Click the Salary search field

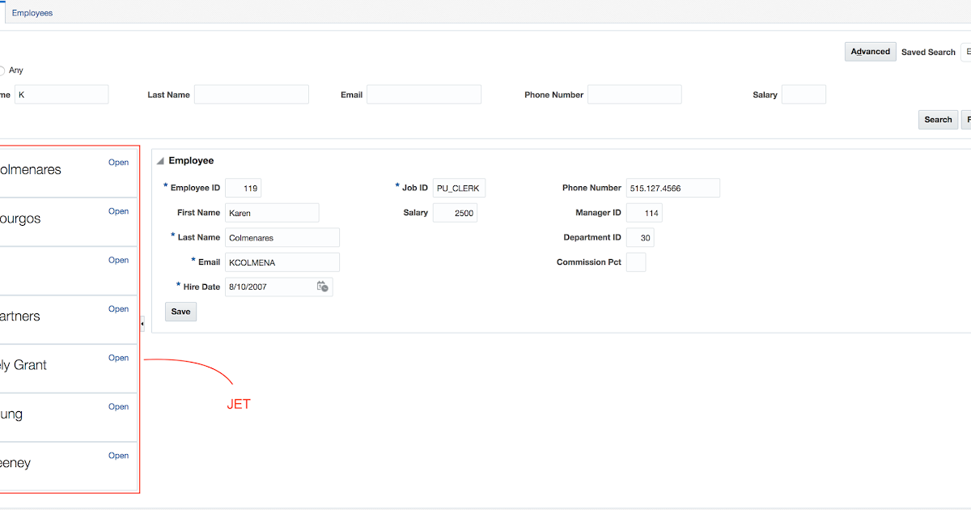804,94
